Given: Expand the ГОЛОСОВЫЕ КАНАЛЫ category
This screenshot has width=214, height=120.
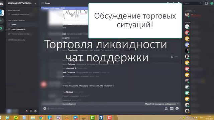Looking at the screenshot, I should [x=16, y=40].
